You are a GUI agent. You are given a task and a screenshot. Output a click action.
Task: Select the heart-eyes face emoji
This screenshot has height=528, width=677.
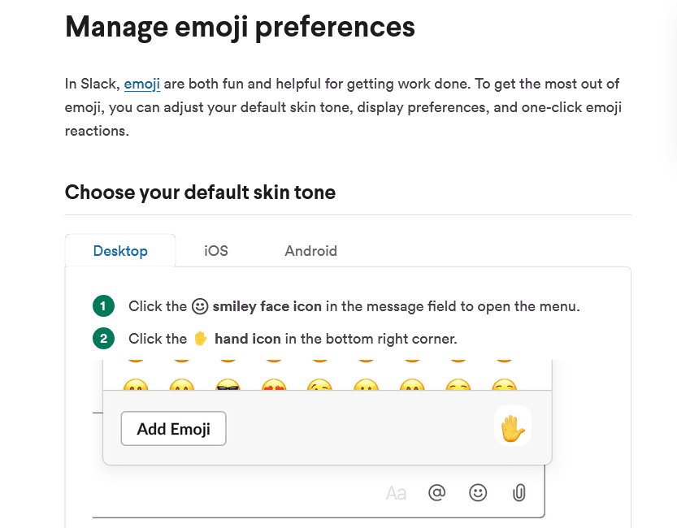[272, 387]
